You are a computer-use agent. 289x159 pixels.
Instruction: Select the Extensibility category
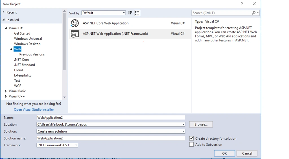point(23,75)
